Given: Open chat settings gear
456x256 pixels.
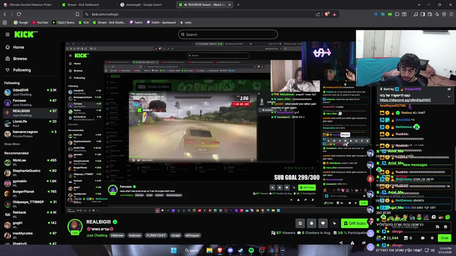Looking at the screenshot, I should [x=432, y=238].
